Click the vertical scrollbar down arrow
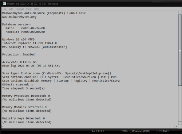182x134 pixels. click(180, 123)
